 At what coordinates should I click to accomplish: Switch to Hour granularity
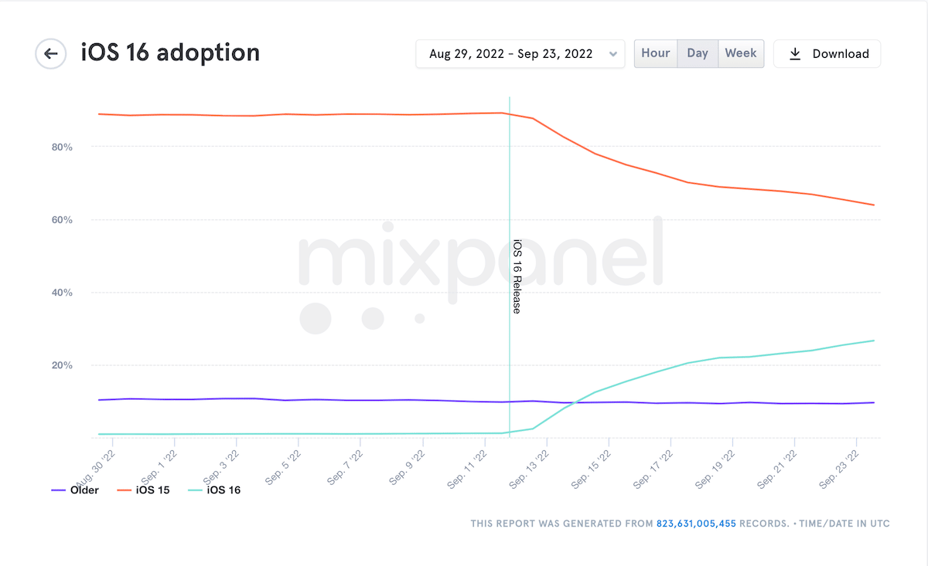(656, 53)
